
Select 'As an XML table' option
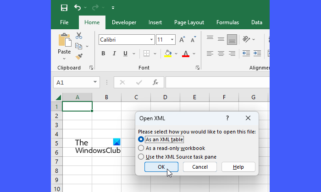(x=141, y=139)
